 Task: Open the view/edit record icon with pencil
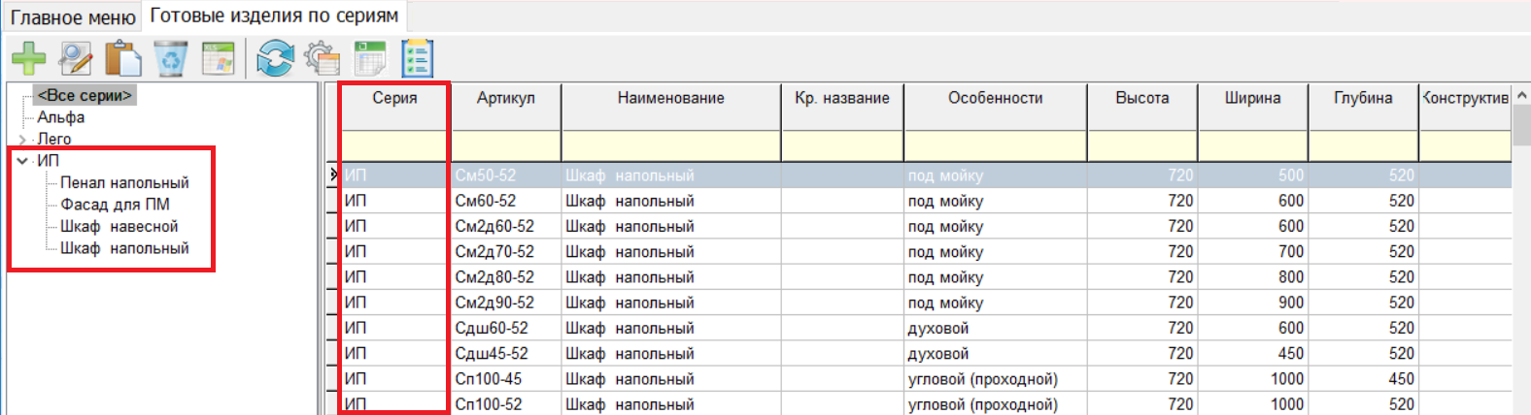(x=76, y=59)
